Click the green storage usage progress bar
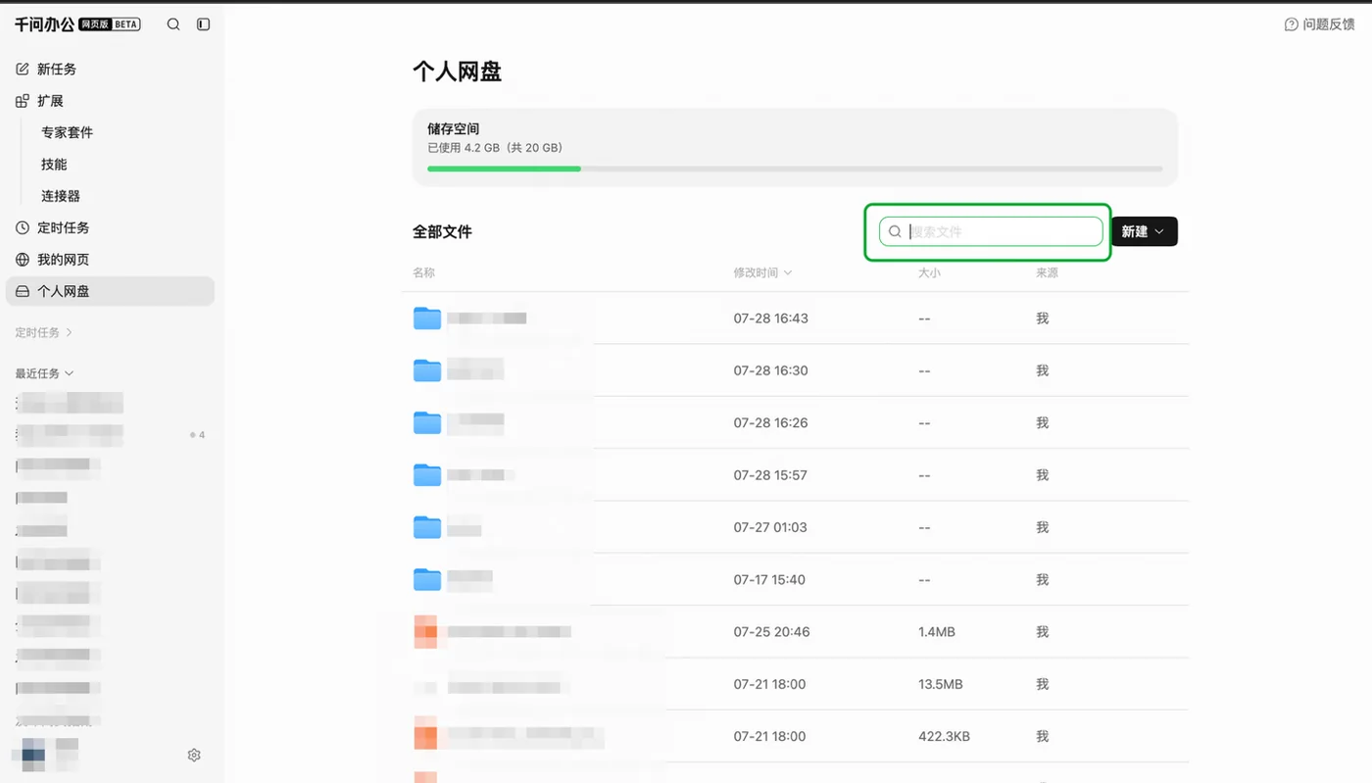Screen dimensions: 1372x783 [504, 169]
